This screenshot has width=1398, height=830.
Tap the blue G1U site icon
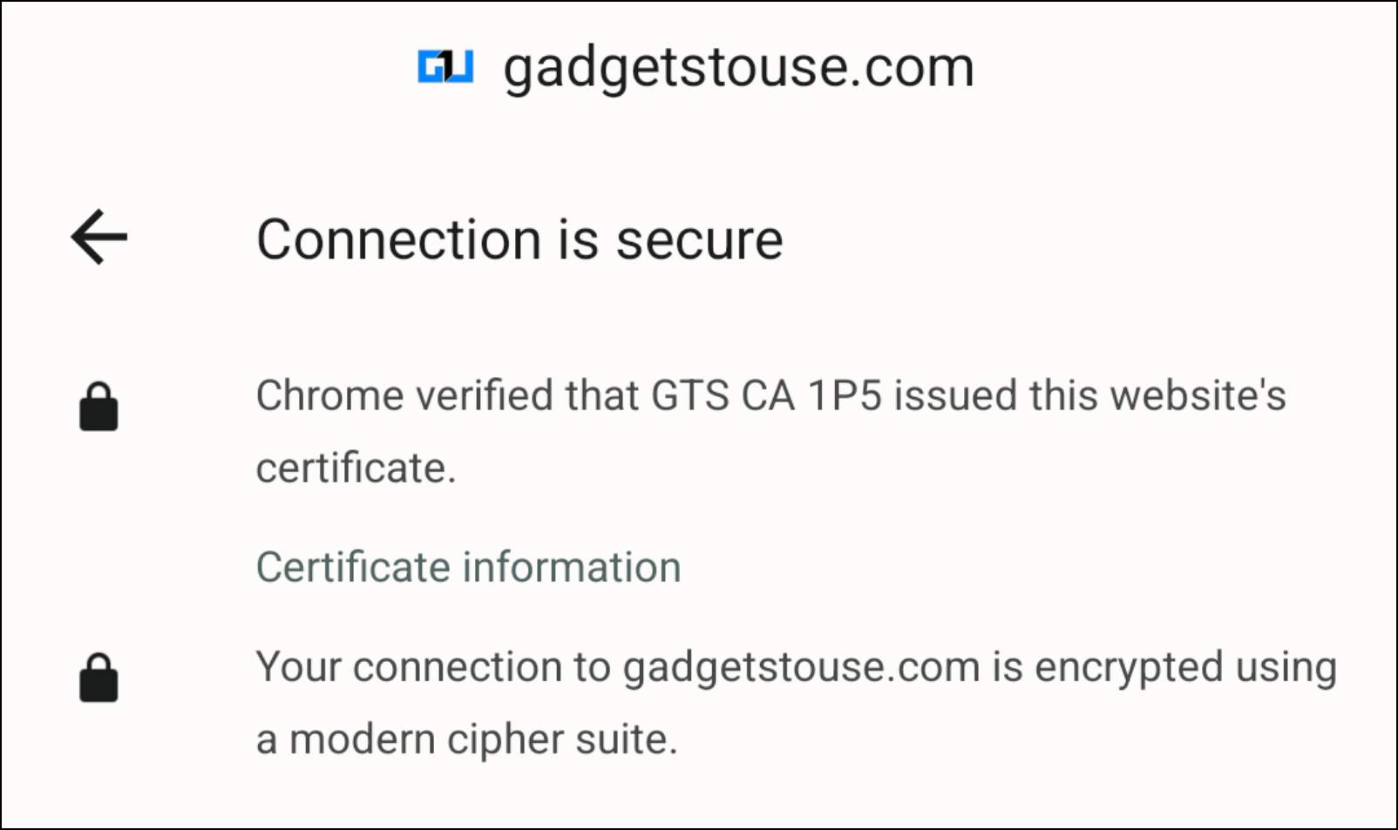pyautogui.click(x=445, y=67)
